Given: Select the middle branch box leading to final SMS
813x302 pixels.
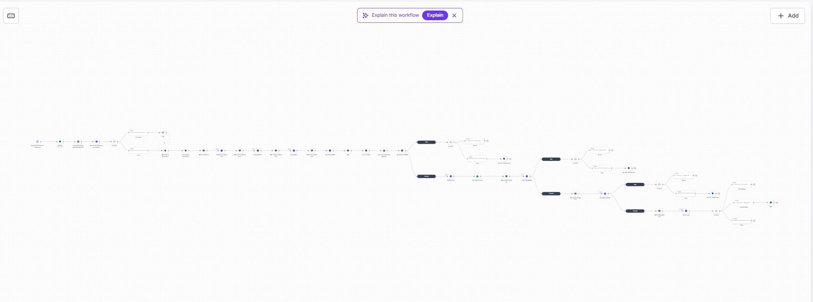Looking at the screenshot, I should (x=743, y=203).
